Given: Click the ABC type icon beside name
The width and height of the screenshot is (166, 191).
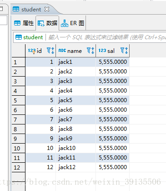Looking at the screenshot, I should click(62, 51).
